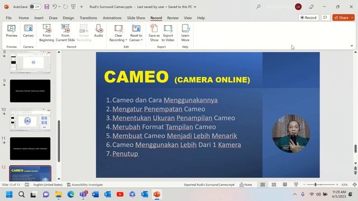Click the Record button at top right
The height and width of the screenshot is (201, 358).
[308, 17]
